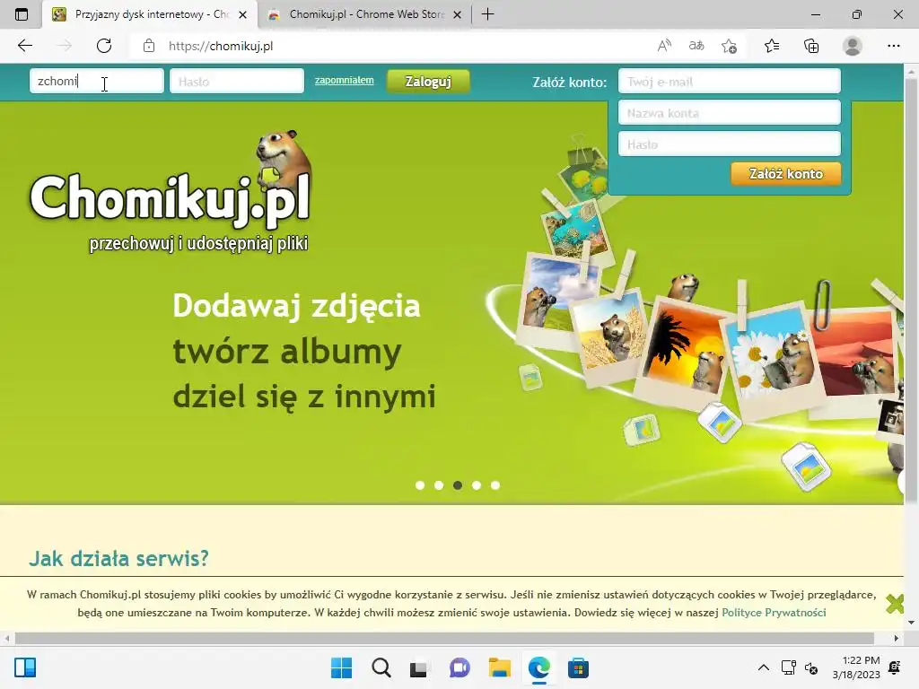
Task: Click the Twój e-mail registration field
Action: tap(729, 82)
